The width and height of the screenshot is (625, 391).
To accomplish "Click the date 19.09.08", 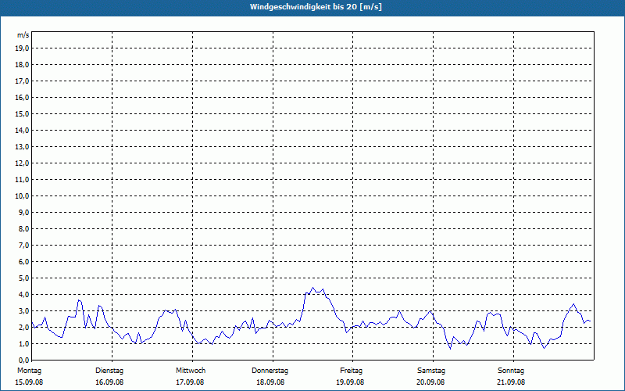I will [x=350, y=382].
